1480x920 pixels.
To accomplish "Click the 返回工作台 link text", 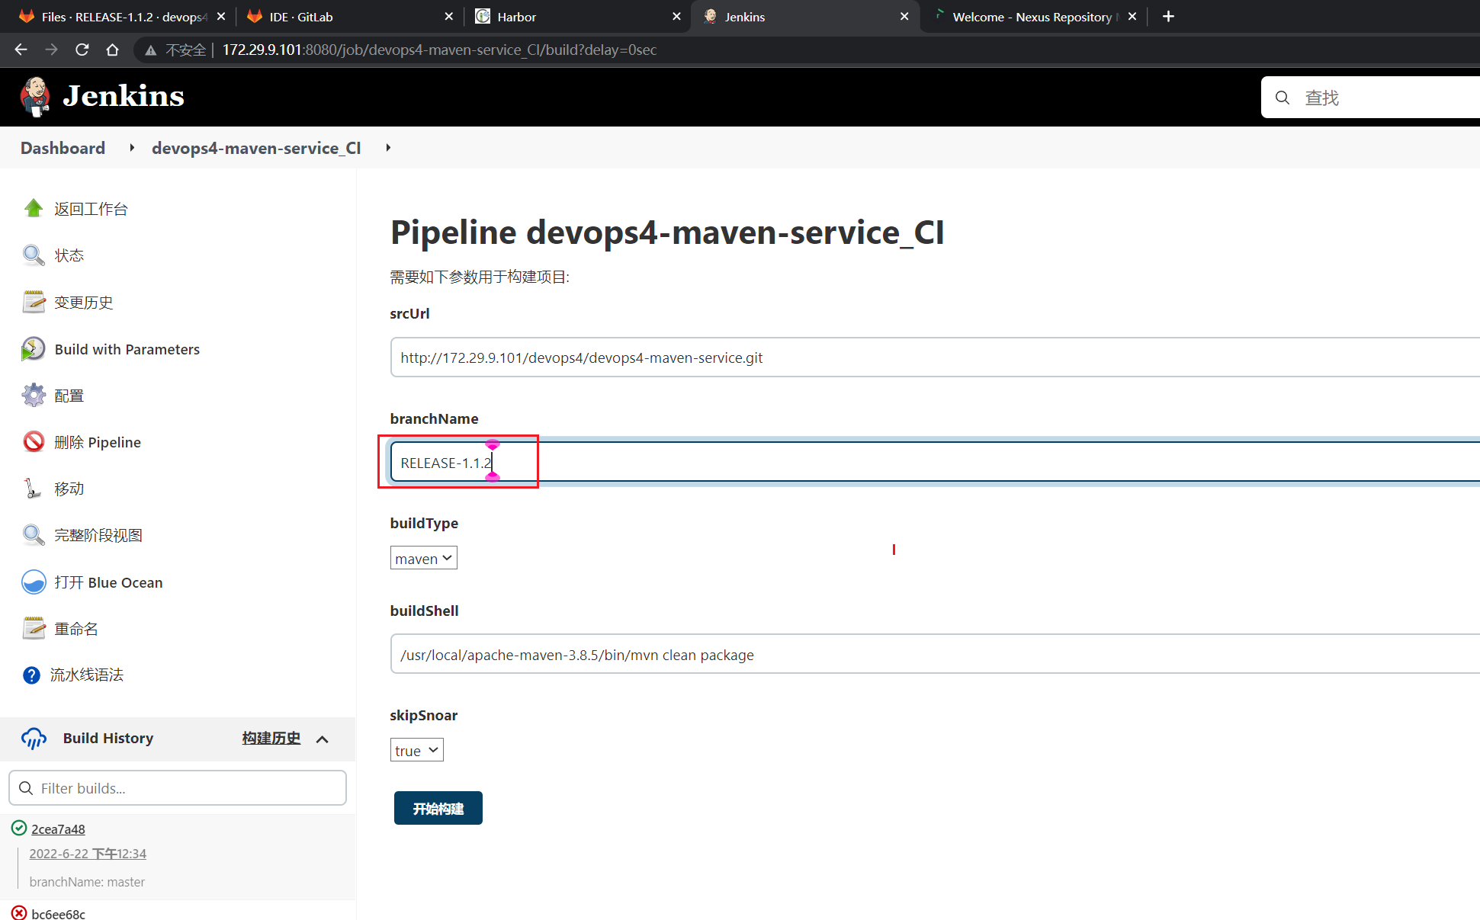I will tap(91, 209).
